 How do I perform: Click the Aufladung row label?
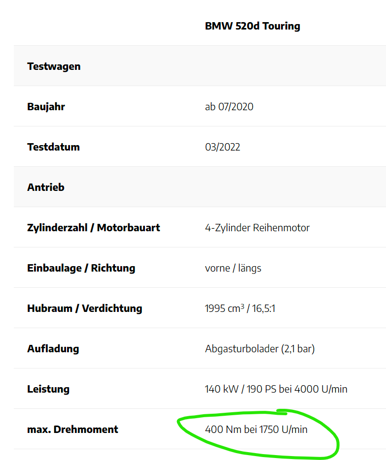coord(53,349)
